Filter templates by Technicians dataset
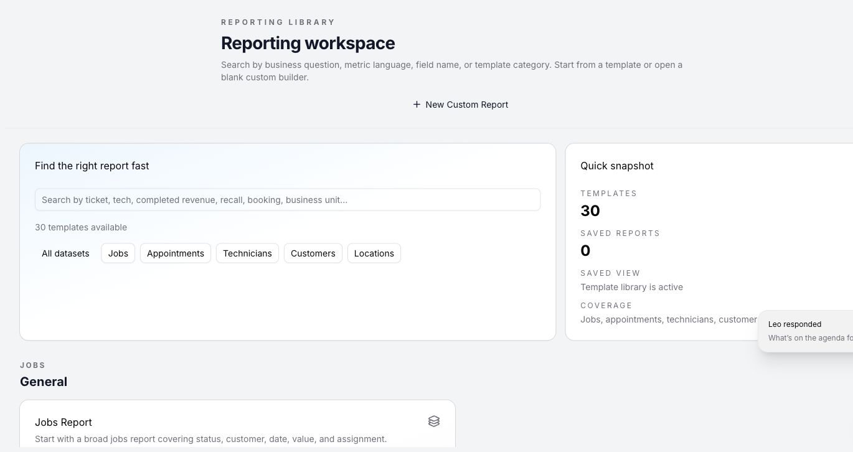The width and height of the screenshot is (853, 452). (x=247, y=253)
